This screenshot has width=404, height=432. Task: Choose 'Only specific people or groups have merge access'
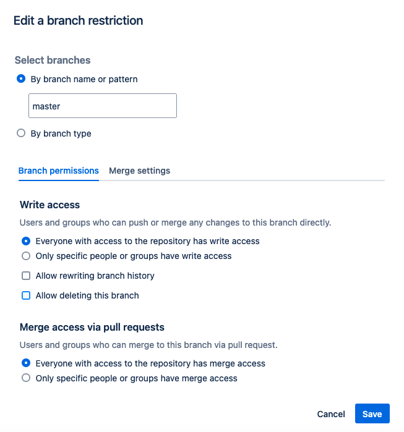pos(26,378)
